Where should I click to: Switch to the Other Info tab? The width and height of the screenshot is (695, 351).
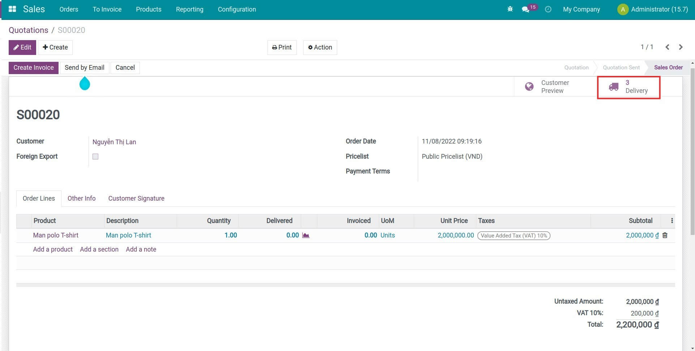click(x=81, y=198)
